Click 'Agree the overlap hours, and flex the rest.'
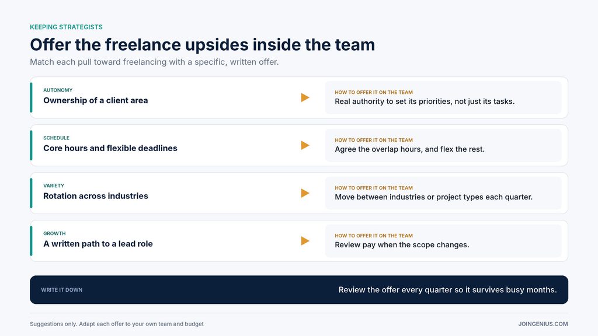Image resolution: width=598 pixels, height=336 pixels. (x=409, y=149)
